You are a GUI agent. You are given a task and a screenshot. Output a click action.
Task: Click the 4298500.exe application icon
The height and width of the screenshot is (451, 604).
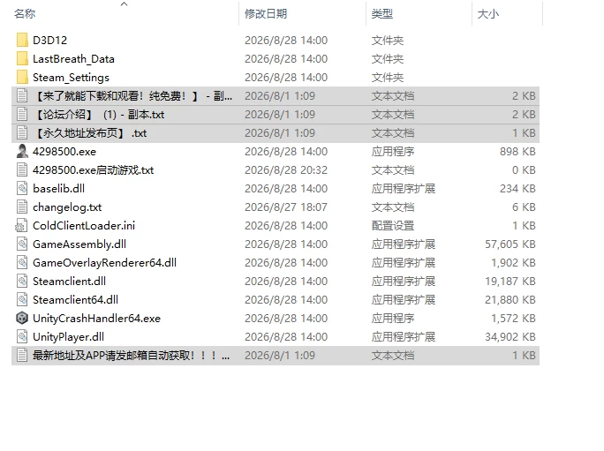pyautogui.click(x=22, y=151)
